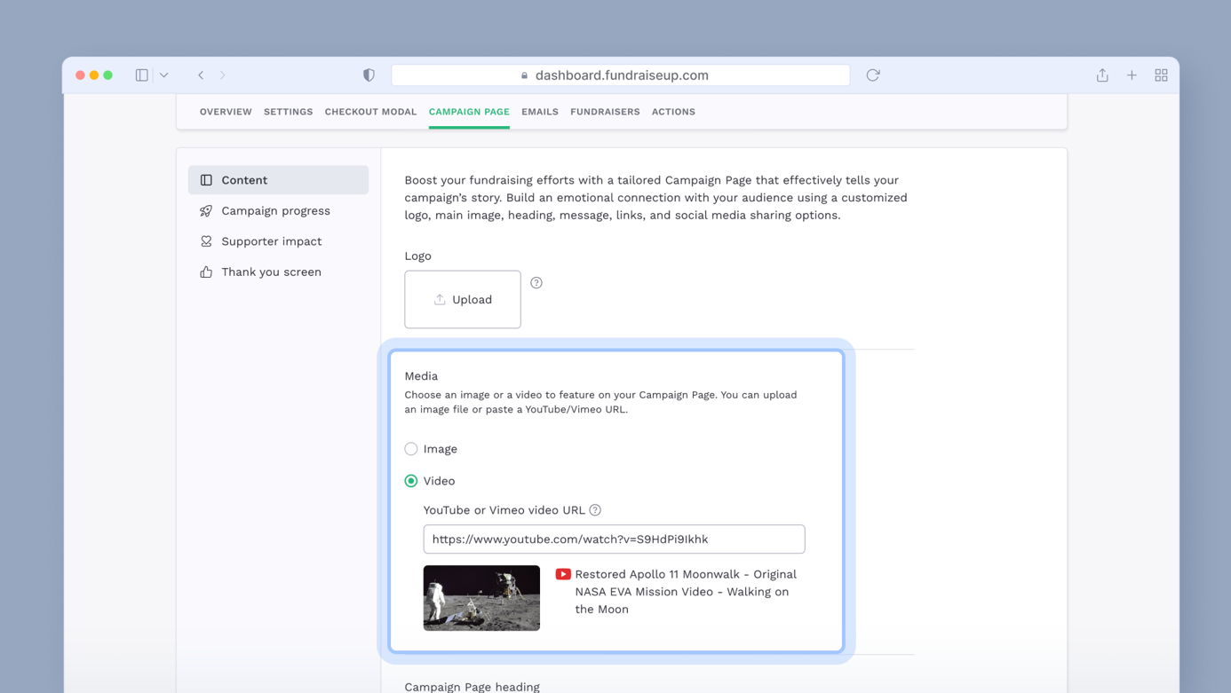Reload the page with the refresh icon
Screen dimensions: 1231x693
tap(873, 75)
